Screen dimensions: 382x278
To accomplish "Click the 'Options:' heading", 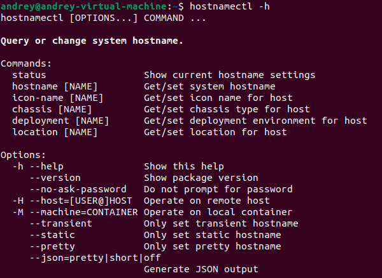I will (24, 155).
